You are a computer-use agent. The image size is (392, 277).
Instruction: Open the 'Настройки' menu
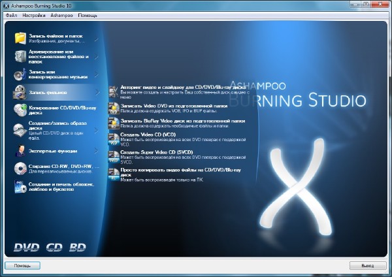click(34, 14)
